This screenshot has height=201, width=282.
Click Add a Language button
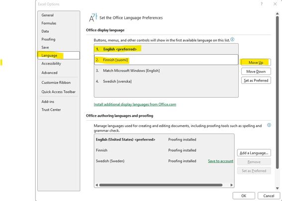click(x=254, y=153)
